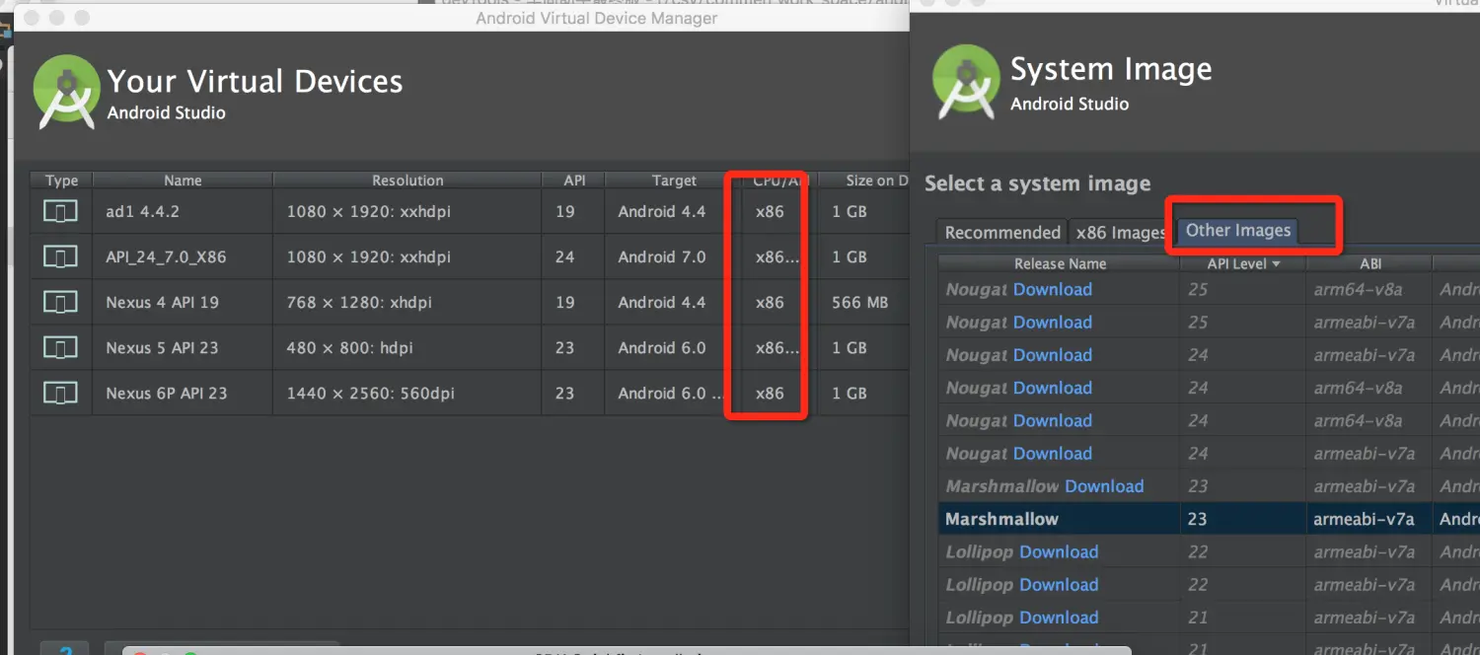Viewport: 1480px width, 655px height.
Task: Sort by the API Level column header
Action: tap(1243, 264)
